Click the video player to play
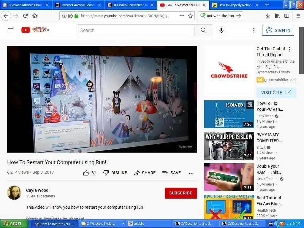The width and height of the screenshot is (304, 228). click(x=102, y=99)
